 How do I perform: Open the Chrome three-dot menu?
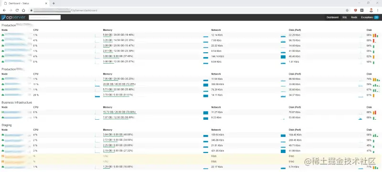click(x=378, y=10)
